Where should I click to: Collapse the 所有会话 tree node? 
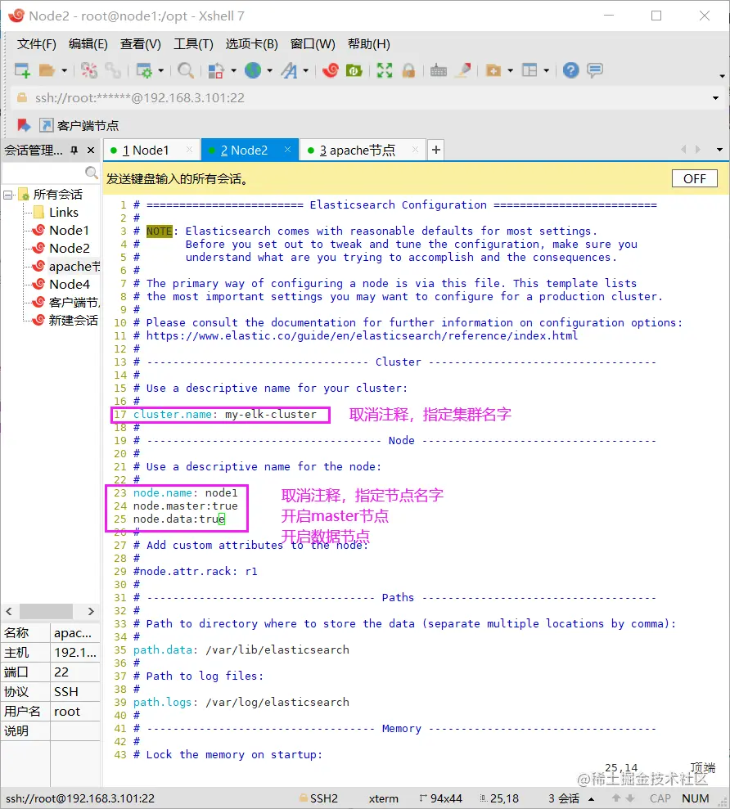(7, 195)
